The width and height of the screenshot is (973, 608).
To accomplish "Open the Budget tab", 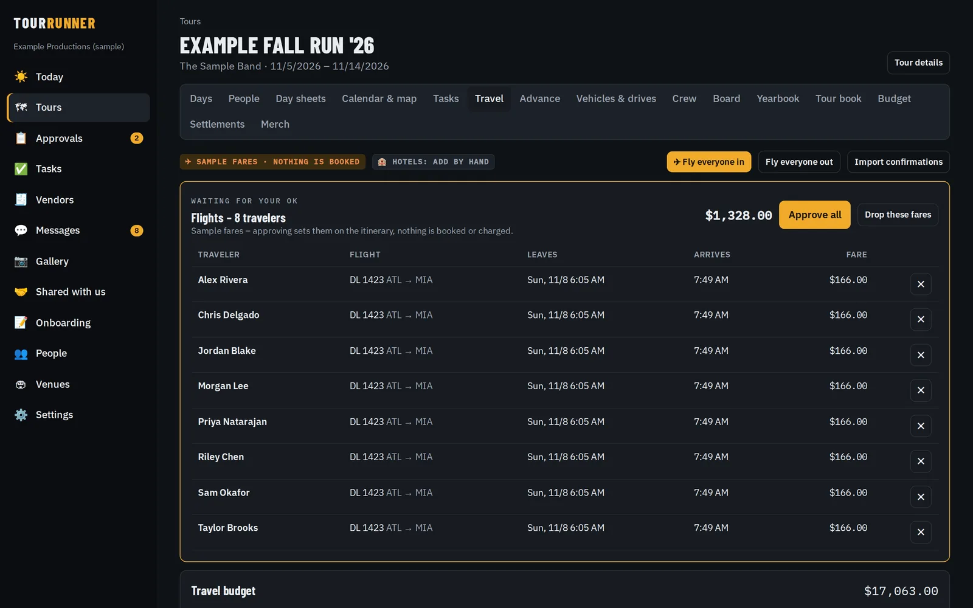I will click(894, 98).
